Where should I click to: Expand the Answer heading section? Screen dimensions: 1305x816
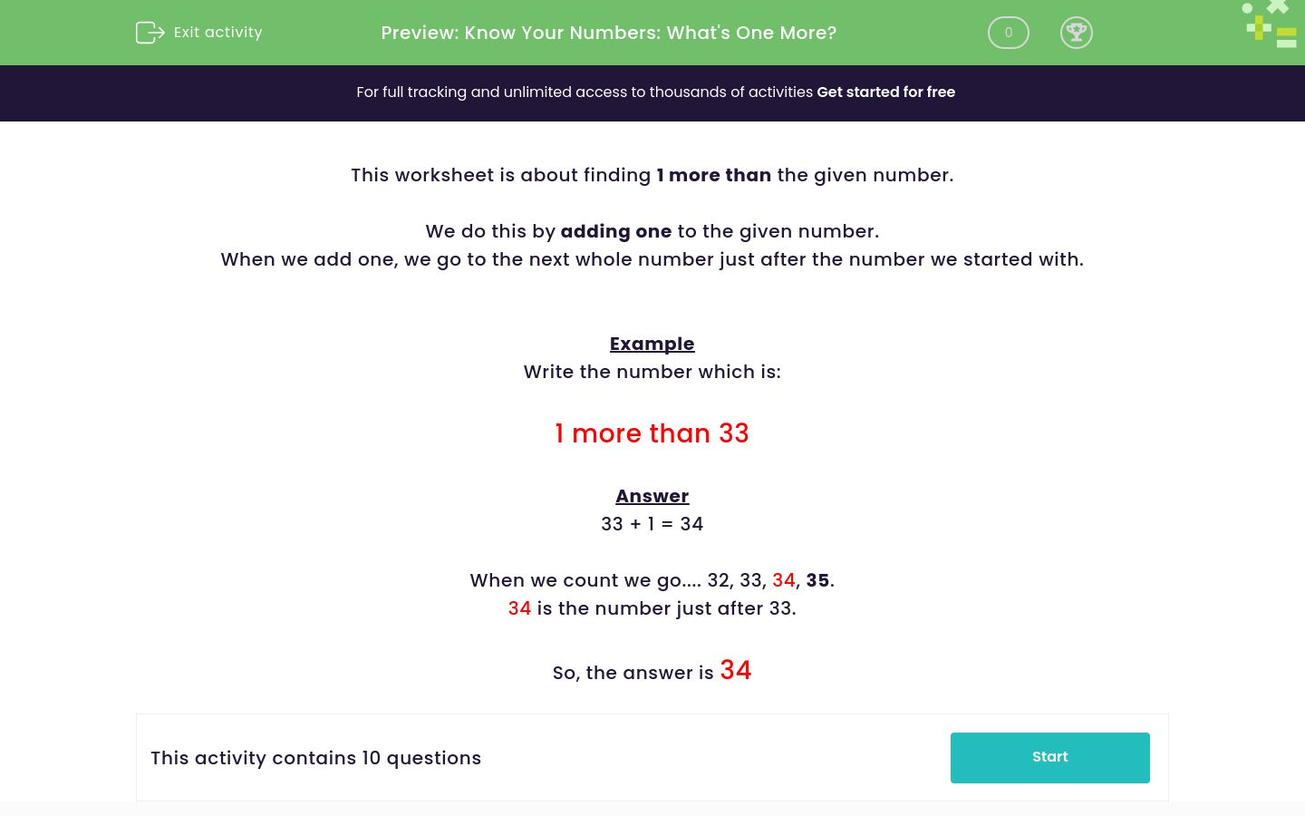coord(652,496)
